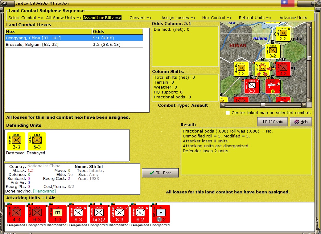This screenshot has width=321, height=234.
Task: Click the Convert subphase step
Action: 140,18
